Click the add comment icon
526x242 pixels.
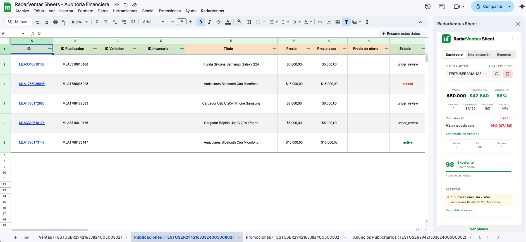329,22
